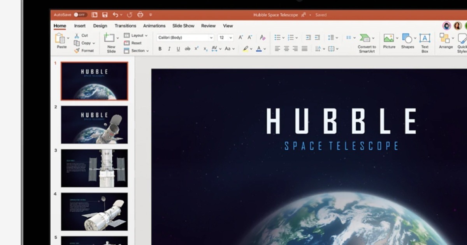Viewport: 467px width, 245px height.
Task: Click the Cut button
Action: tap(81, 35)
